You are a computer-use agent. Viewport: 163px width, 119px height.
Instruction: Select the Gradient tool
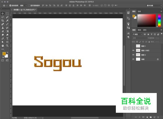point(7,31)
